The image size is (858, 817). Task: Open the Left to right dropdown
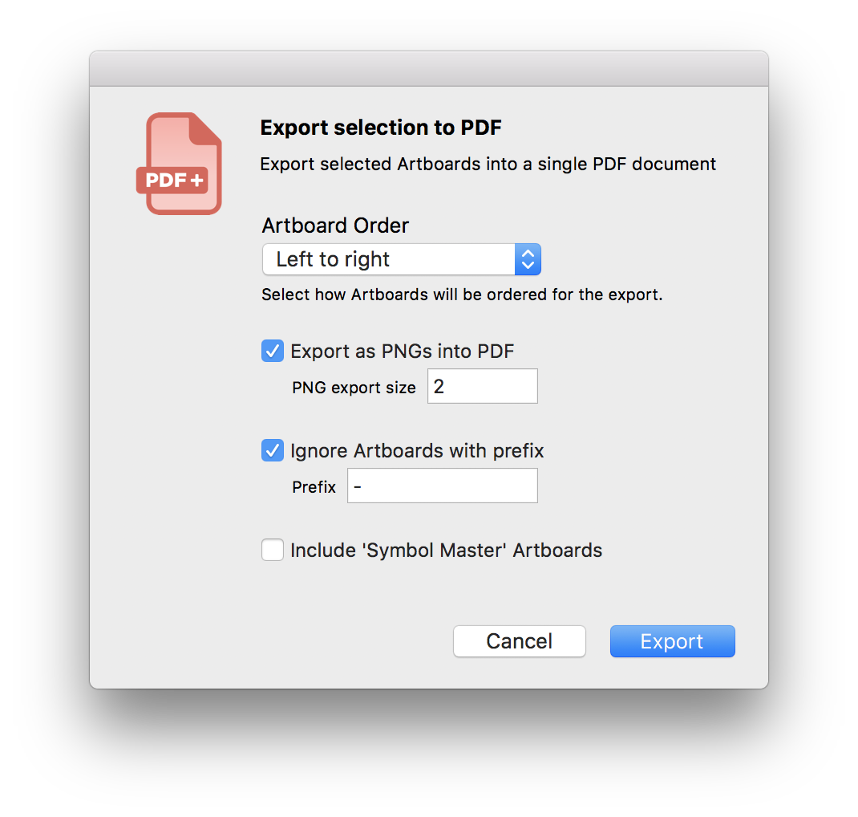click(402, 259)
